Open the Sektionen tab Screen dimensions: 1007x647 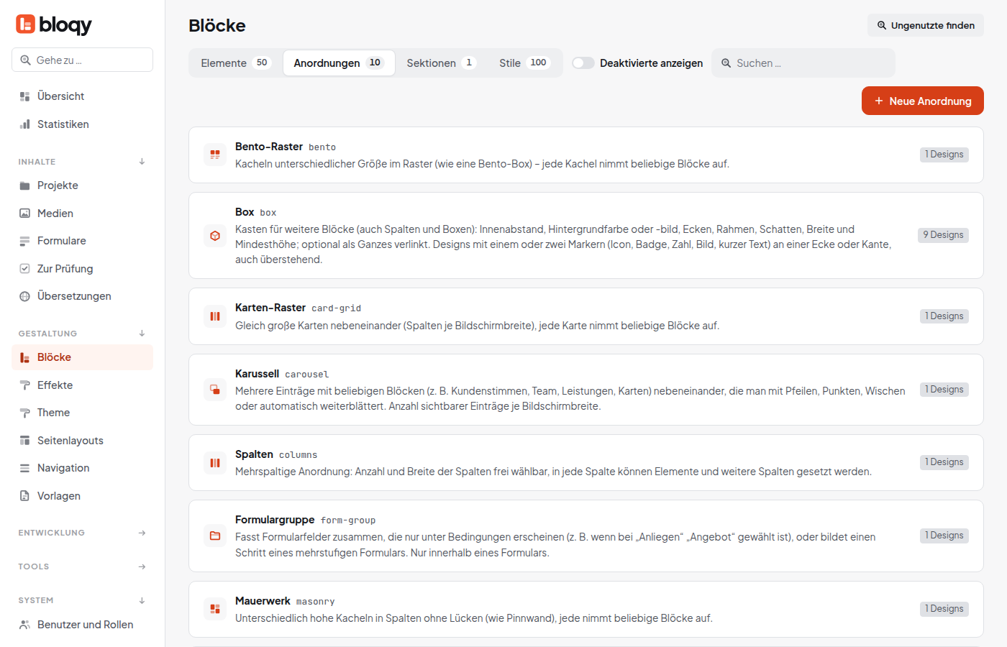tap(442, 63)
